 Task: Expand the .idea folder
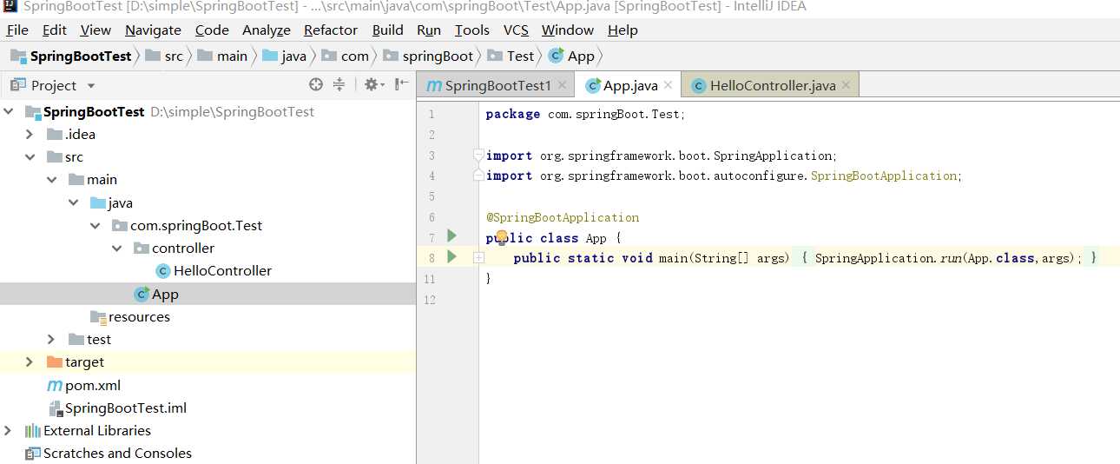(30, 134)
